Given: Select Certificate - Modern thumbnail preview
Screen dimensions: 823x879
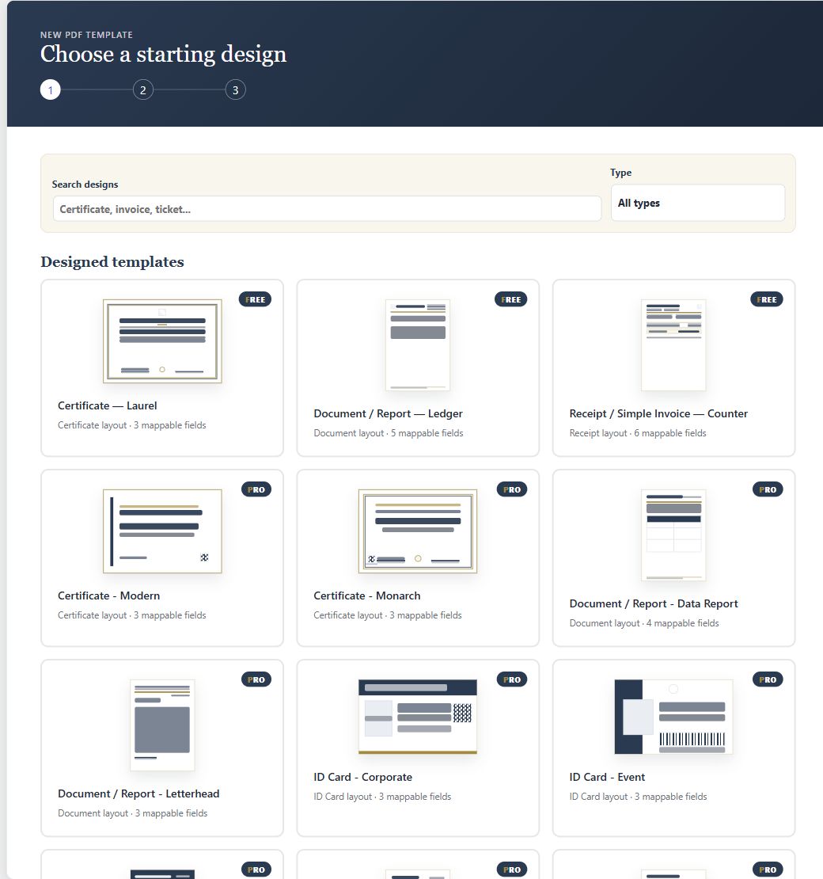Looking at the screenshot, I should coord(162,531).
